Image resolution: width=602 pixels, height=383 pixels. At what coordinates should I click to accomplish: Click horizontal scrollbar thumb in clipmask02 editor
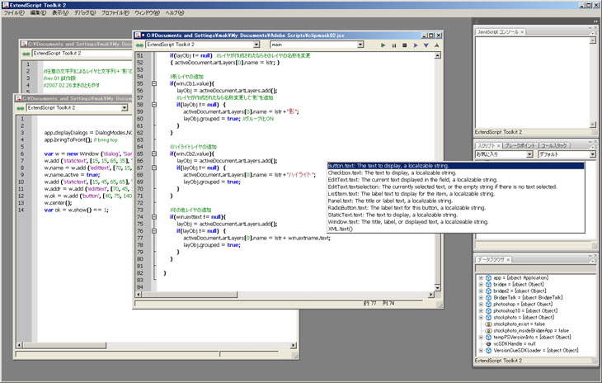(x=190, y=295)
